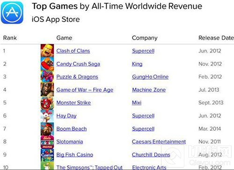Image resolution: width=234 pixels, height=170 pixels.
Task: Follow the Machine Zone company link
Action: pos(149,90)
